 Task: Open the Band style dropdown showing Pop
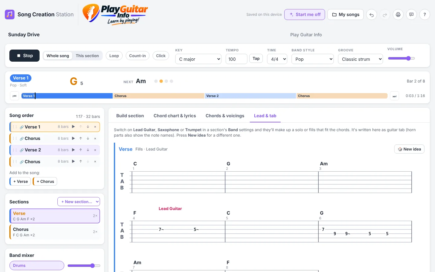pos(312,59)
